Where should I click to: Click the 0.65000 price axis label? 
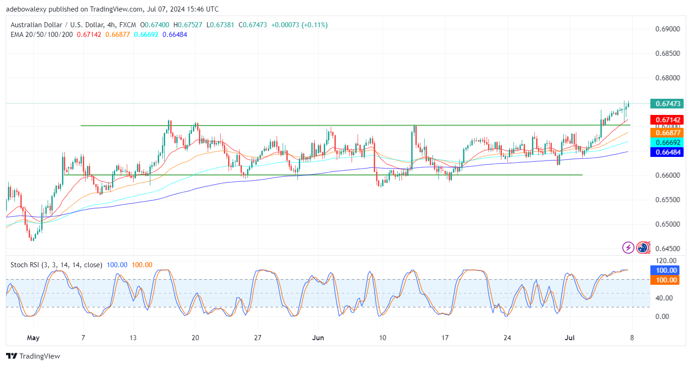[667, 224]
